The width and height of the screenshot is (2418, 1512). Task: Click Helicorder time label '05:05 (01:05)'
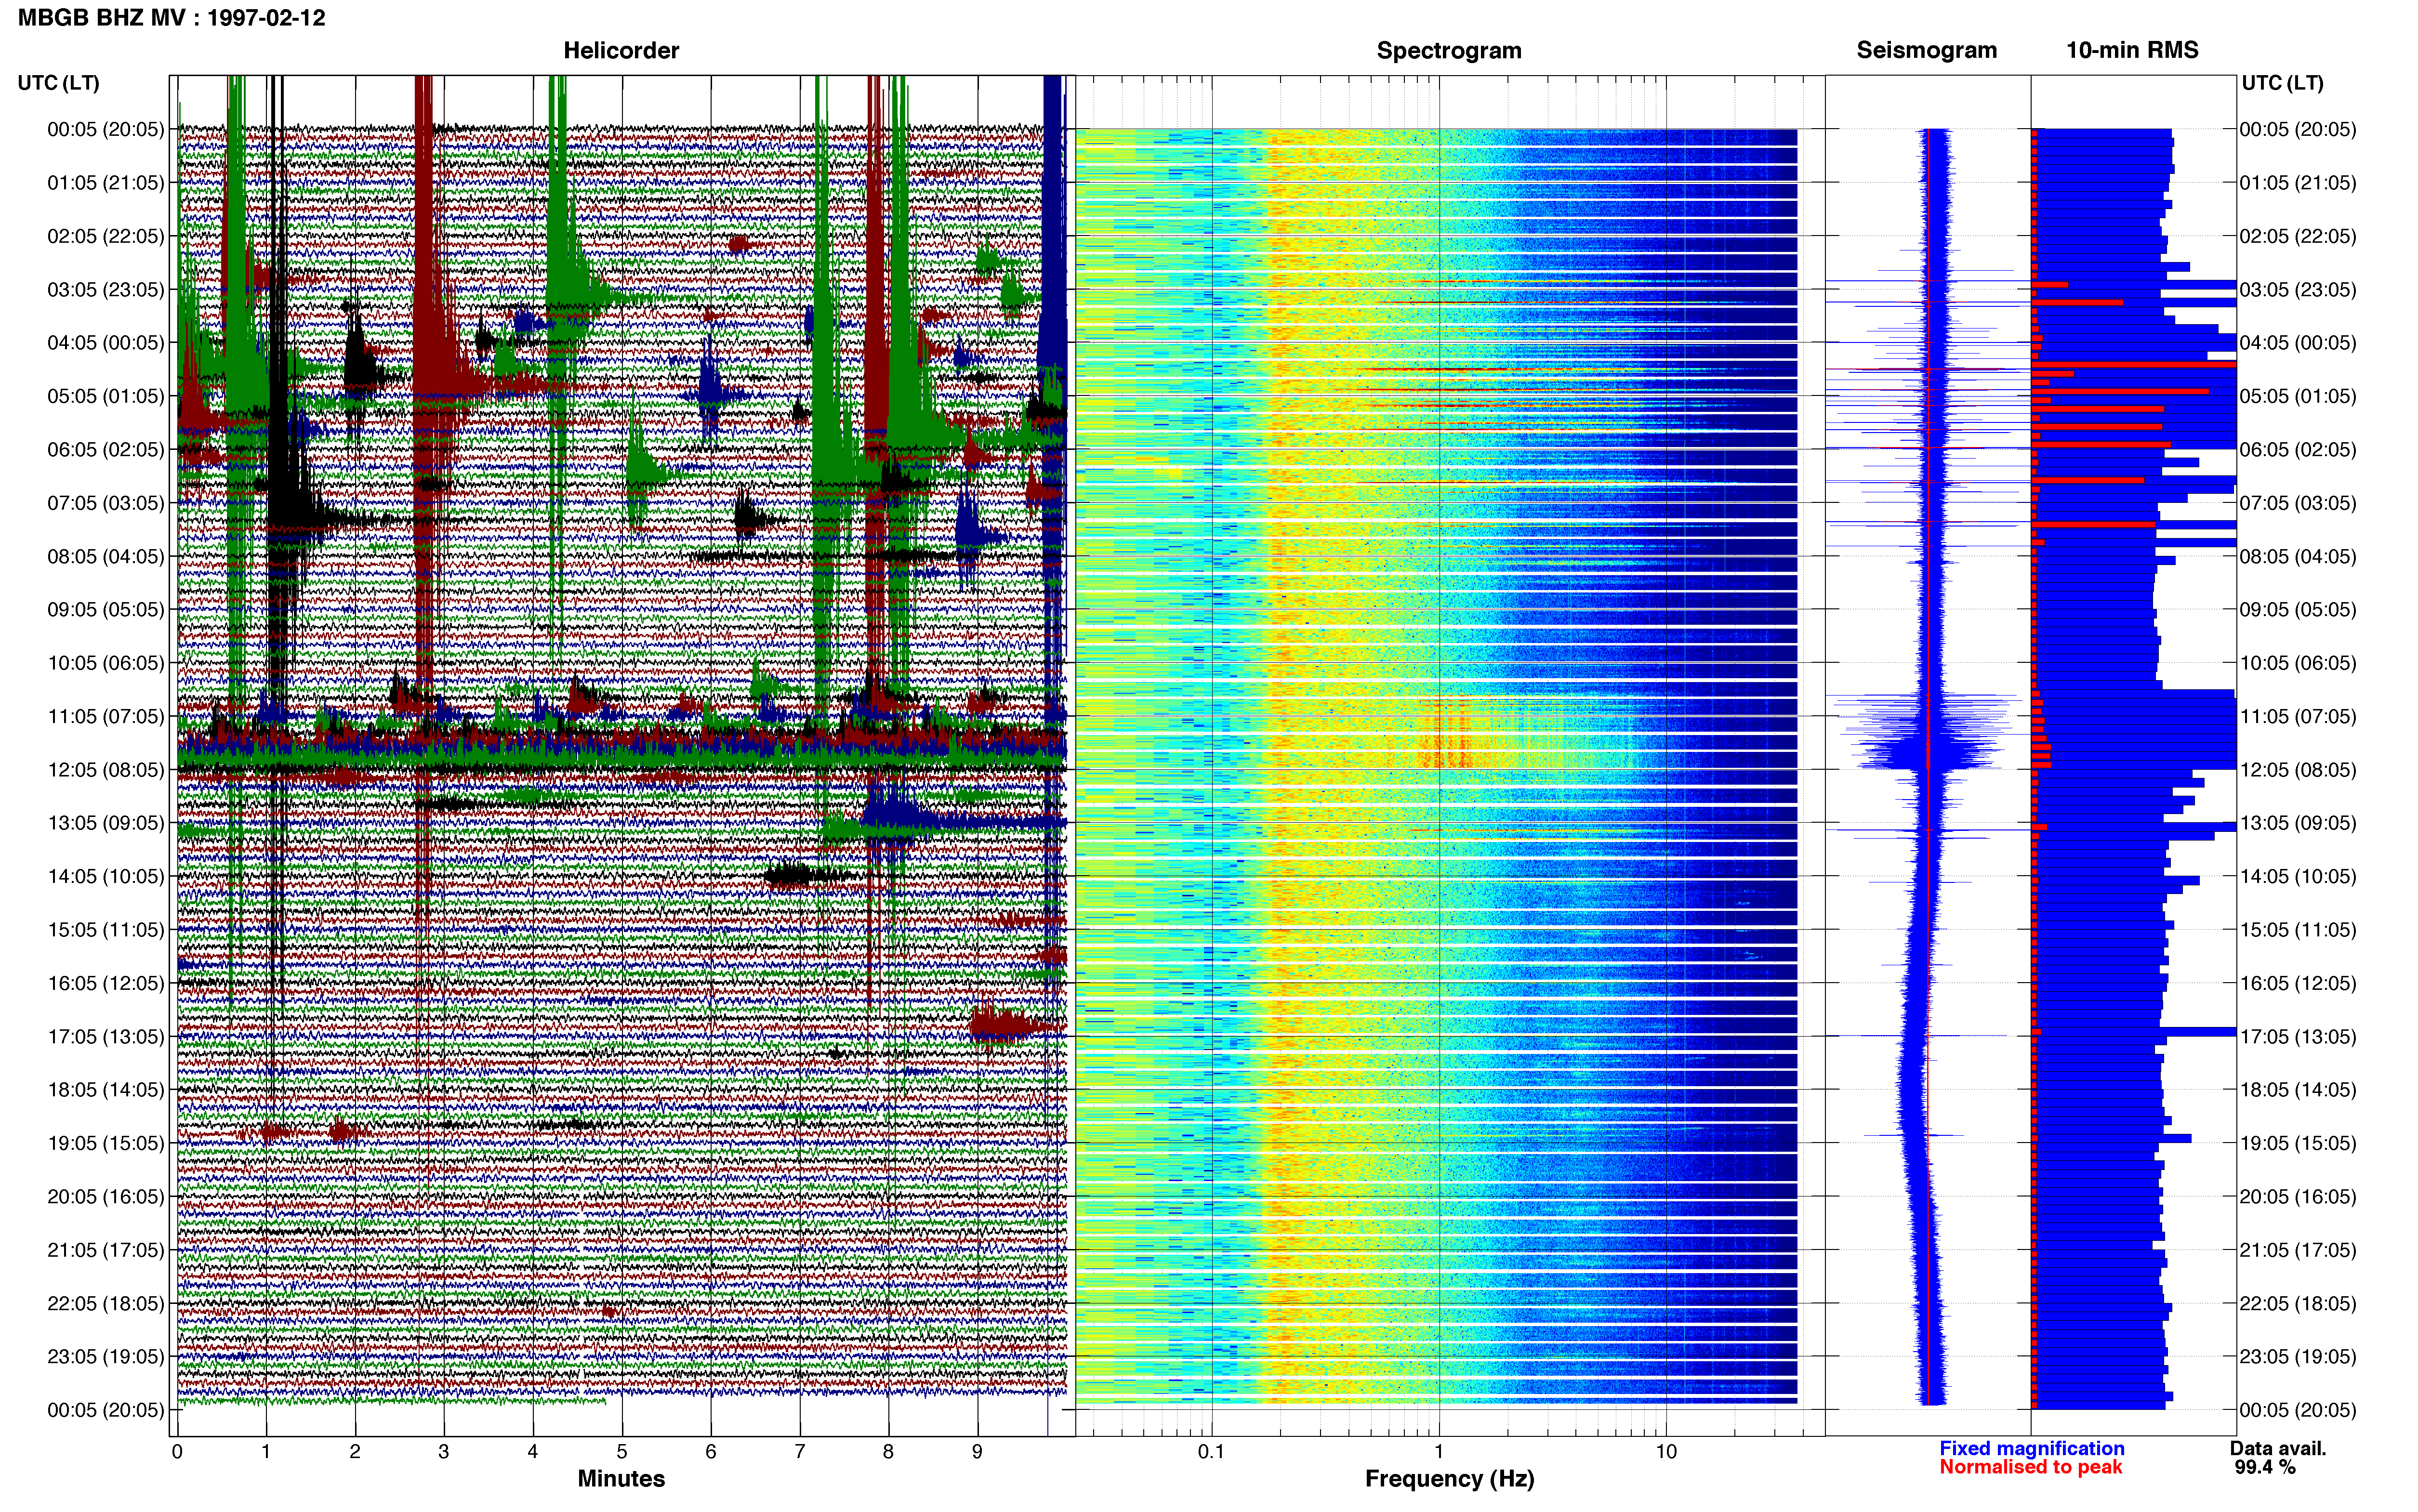pos(106,396)
